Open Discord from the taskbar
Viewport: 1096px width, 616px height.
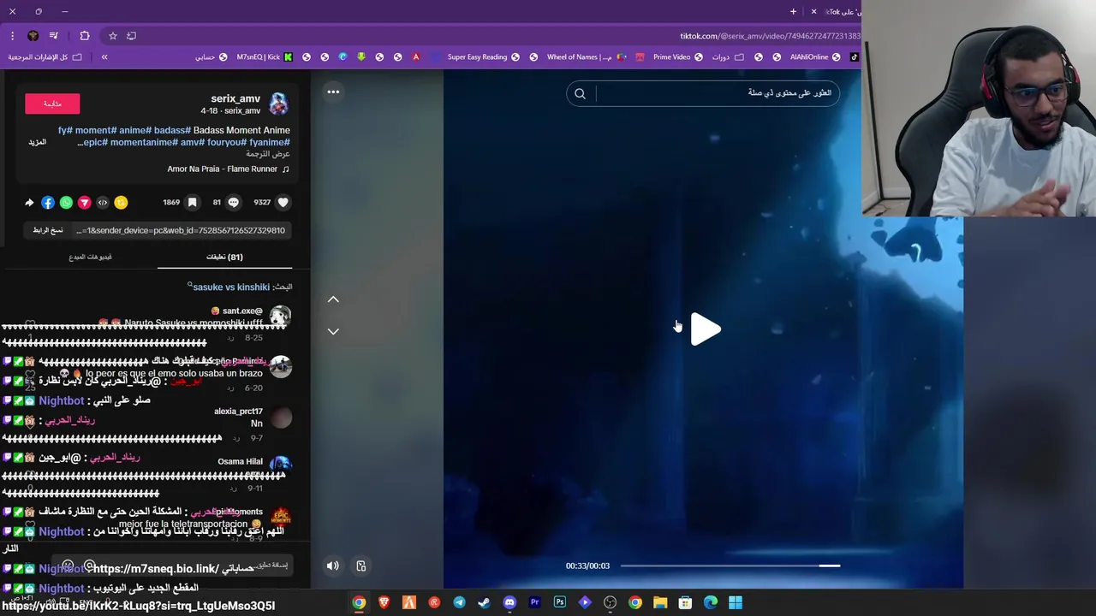[x=509, y=602]
